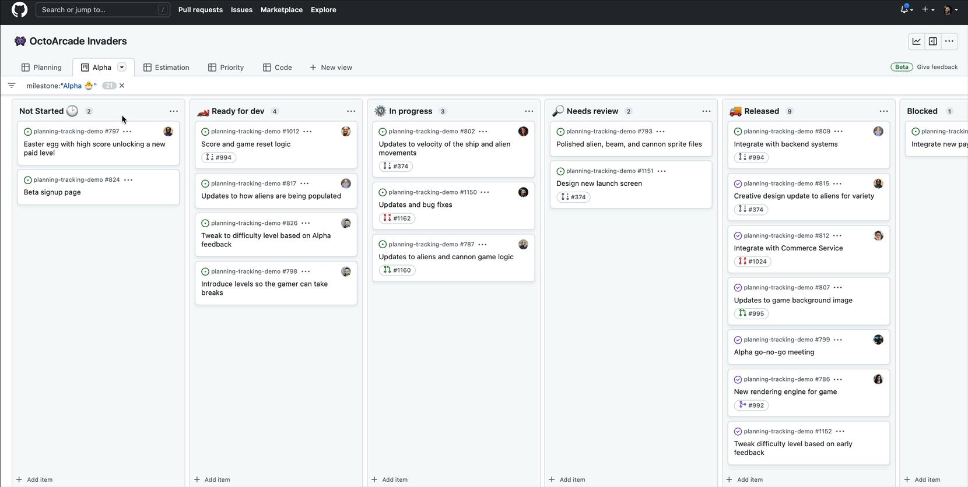Viewport: 968px width, 487px height.
Task: Click assignee avatar on card #799
Action: pos(878,340)
